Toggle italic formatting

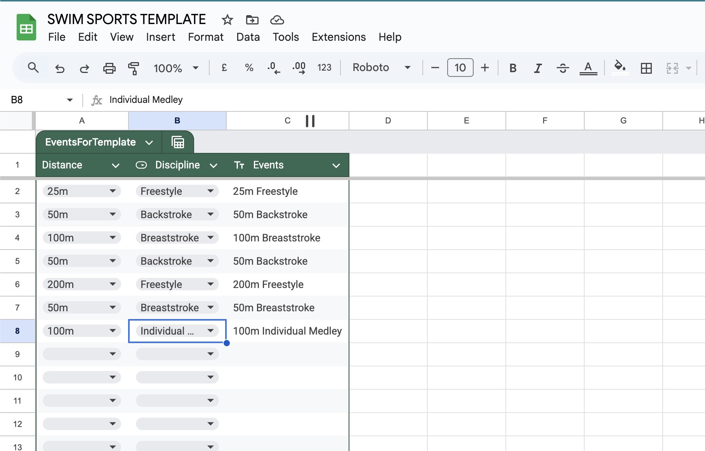tap(537, 68)
